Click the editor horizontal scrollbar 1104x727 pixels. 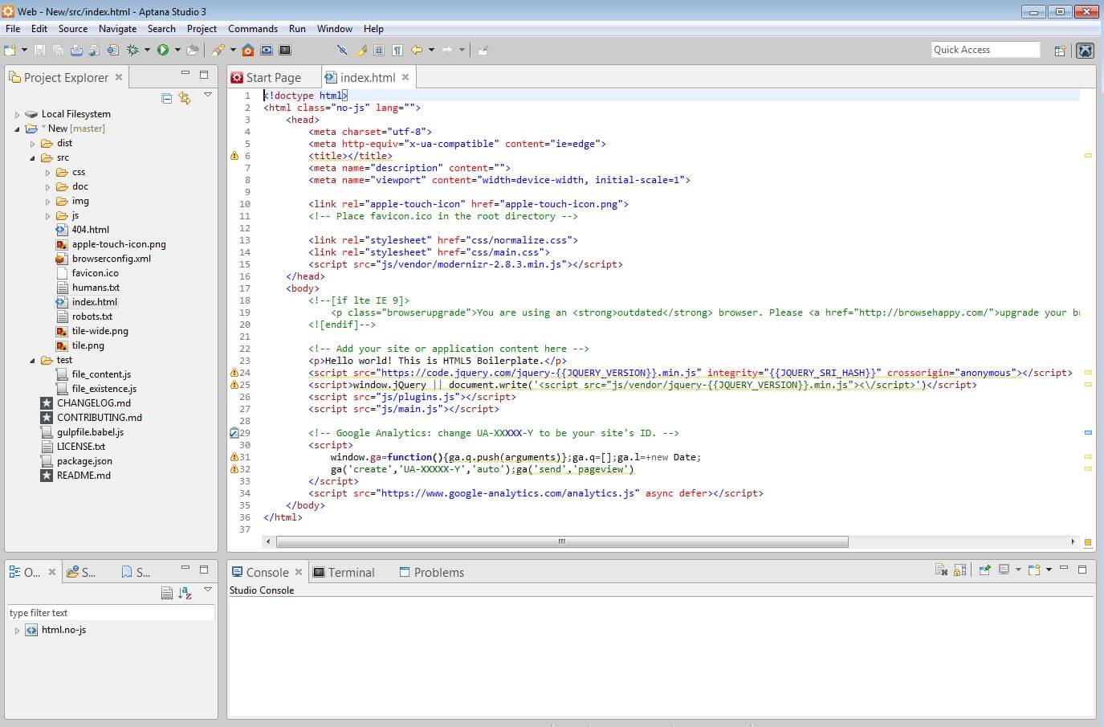click(562, 541)
